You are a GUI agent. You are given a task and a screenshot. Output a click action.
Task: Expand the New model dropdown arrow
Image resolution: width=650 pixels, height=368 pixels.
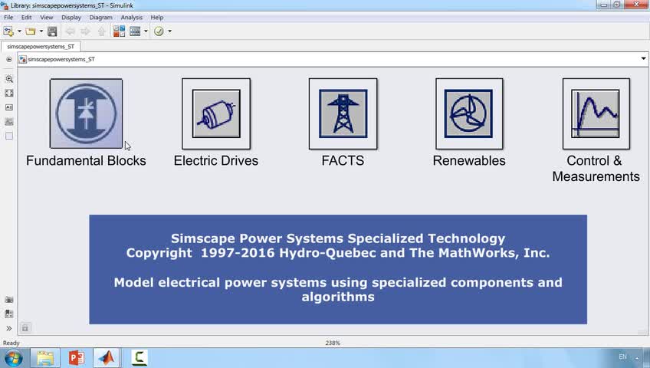click(x=19, y=31)
